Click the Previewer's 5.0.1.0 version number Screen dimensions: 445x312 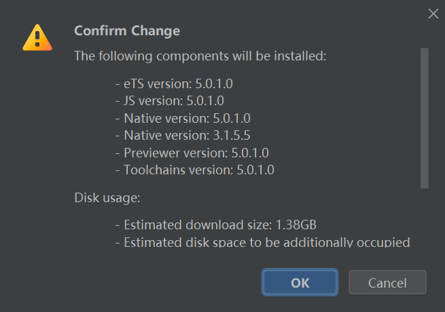click(255, 153)
